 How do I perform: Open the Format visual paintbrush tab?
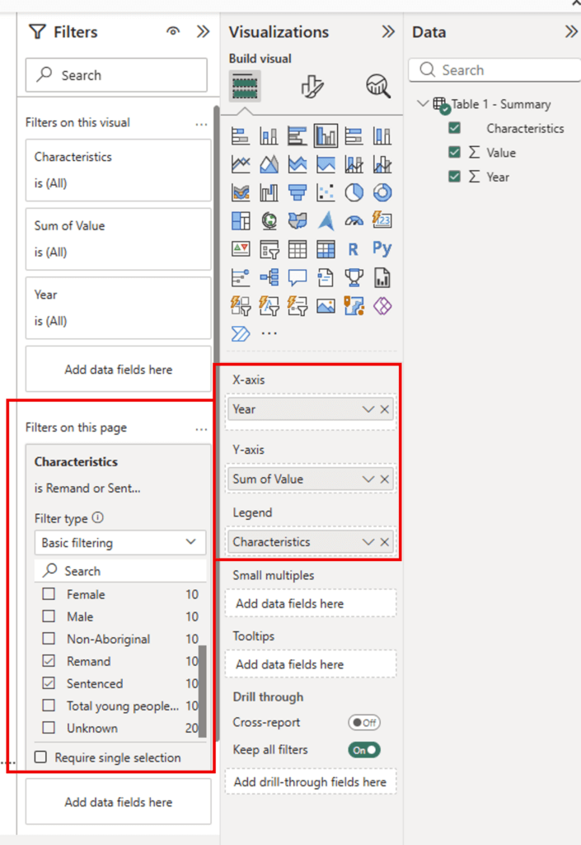point(312,87)
